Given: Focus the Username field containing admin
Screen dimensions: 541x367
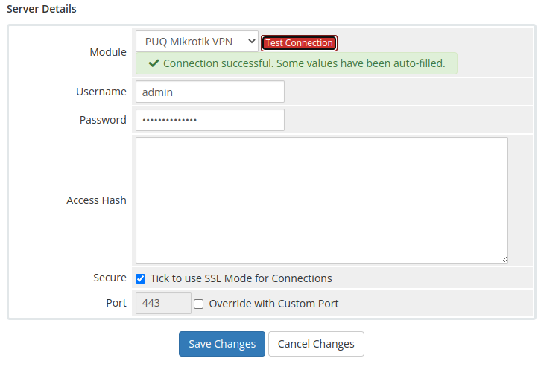Looking at the screenshot, I should tap(210, 92).
